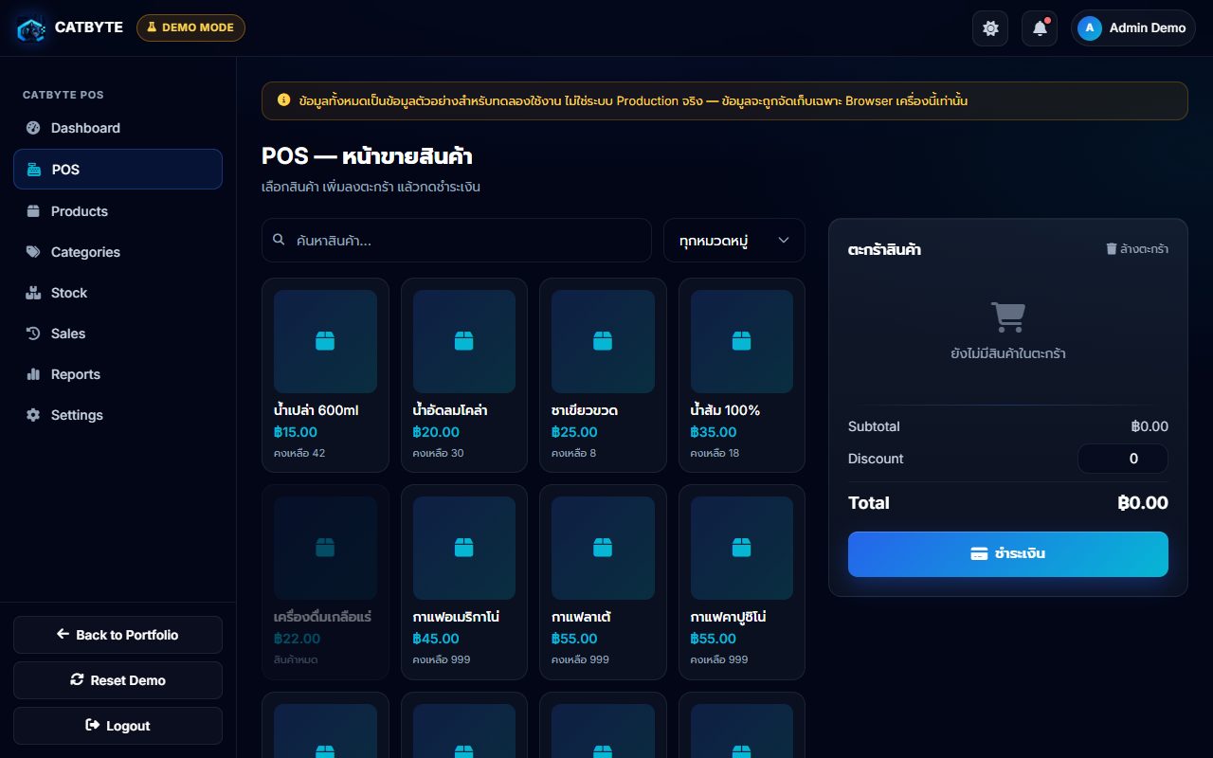Screen dimensions: 1213x758
Task: Click the Discount input field
Action: pyautogui.click(x=1123, y=459)
